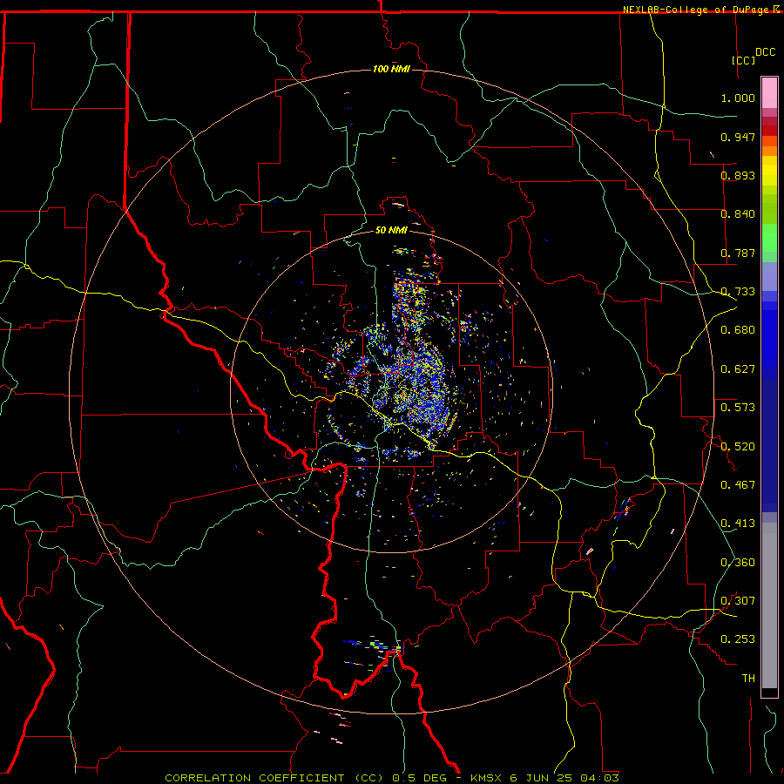This screenshot has width=784, height=784.
Task: Click the 0.360 legend value
Action: point(738,563)
